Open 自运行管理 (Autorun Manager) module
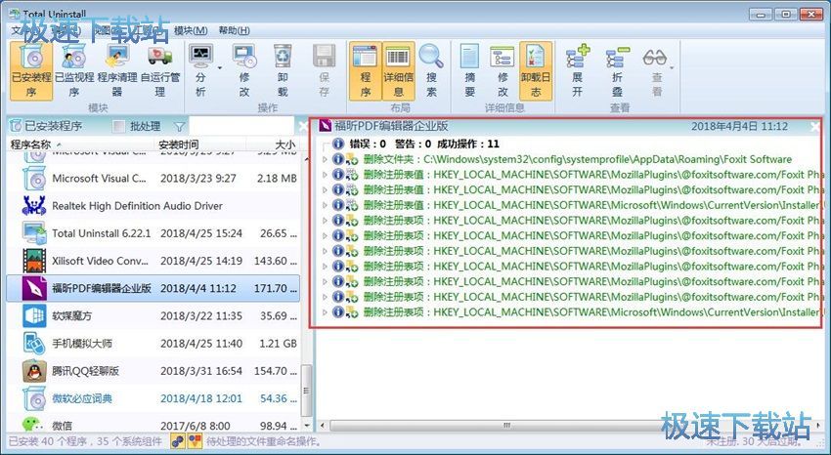 click(x=160, y=71)
